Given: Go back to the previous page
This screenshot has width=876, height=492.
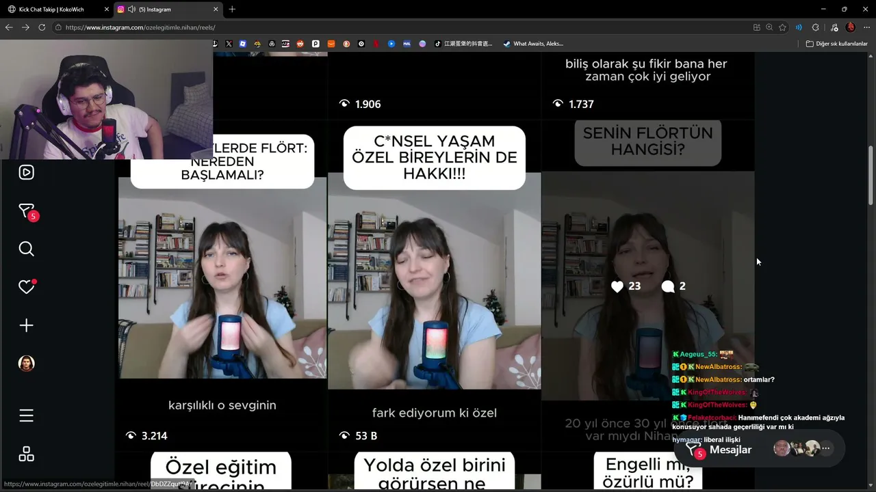Looking at the screenshot, I should tap(9, 27).
